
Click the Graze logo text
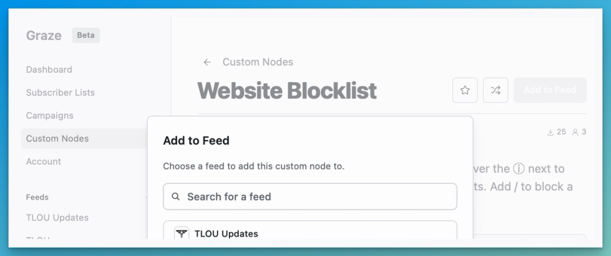pyautogui.click(x=43, y=35)
